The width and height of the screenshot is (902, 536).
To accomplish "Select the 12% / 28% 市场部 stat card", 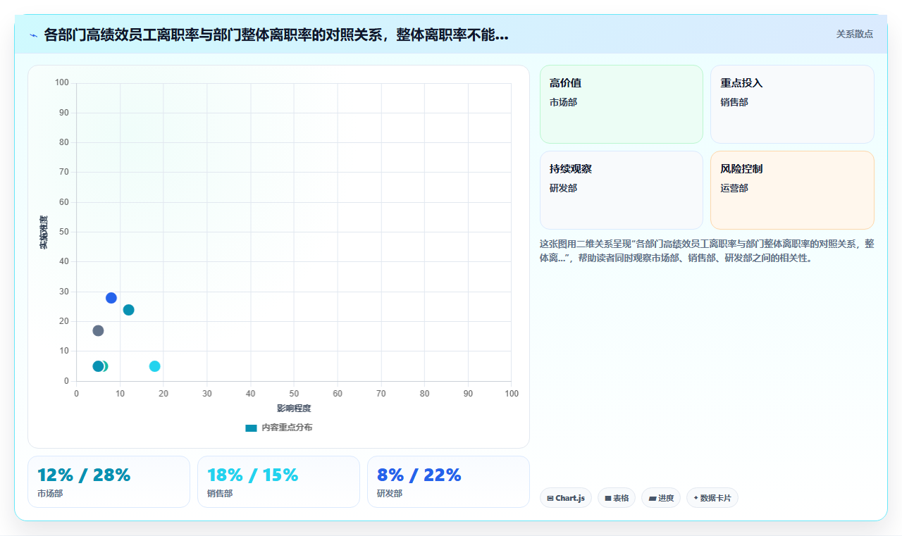I will pyautogui.click(x=109, y=482).
